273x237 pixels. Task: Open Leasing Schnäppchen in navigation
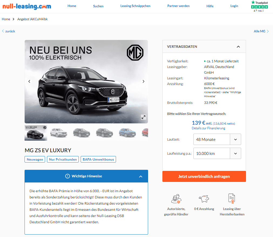(135, 6)
